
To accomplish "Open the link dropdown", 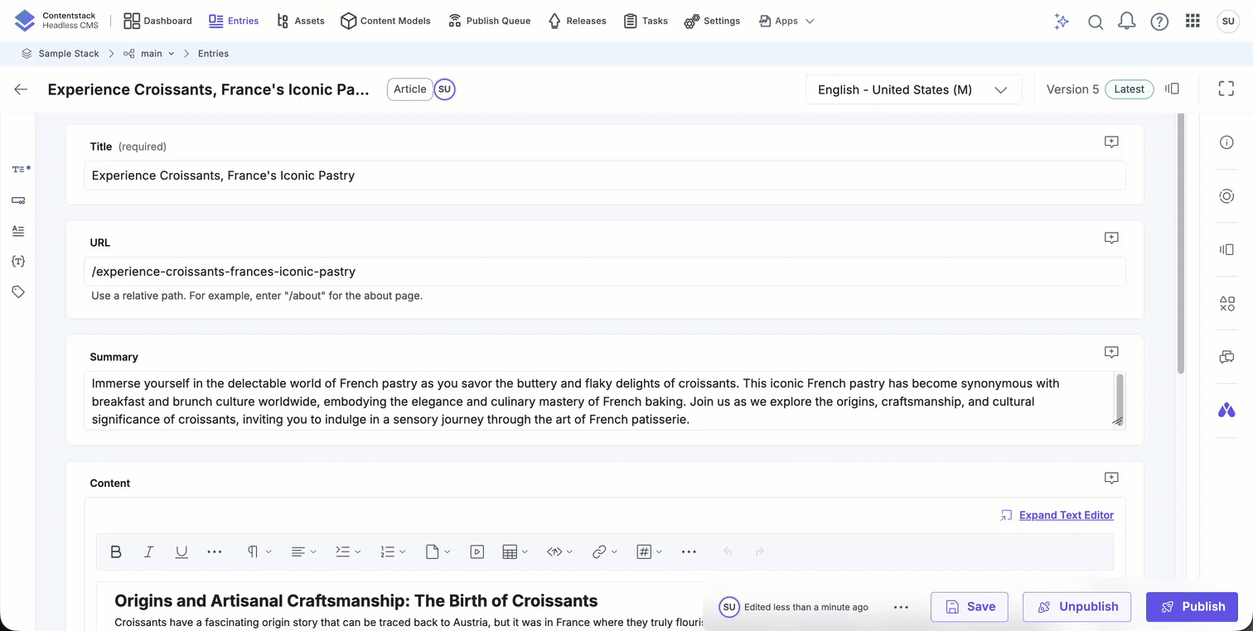I will tap(605, 552).
